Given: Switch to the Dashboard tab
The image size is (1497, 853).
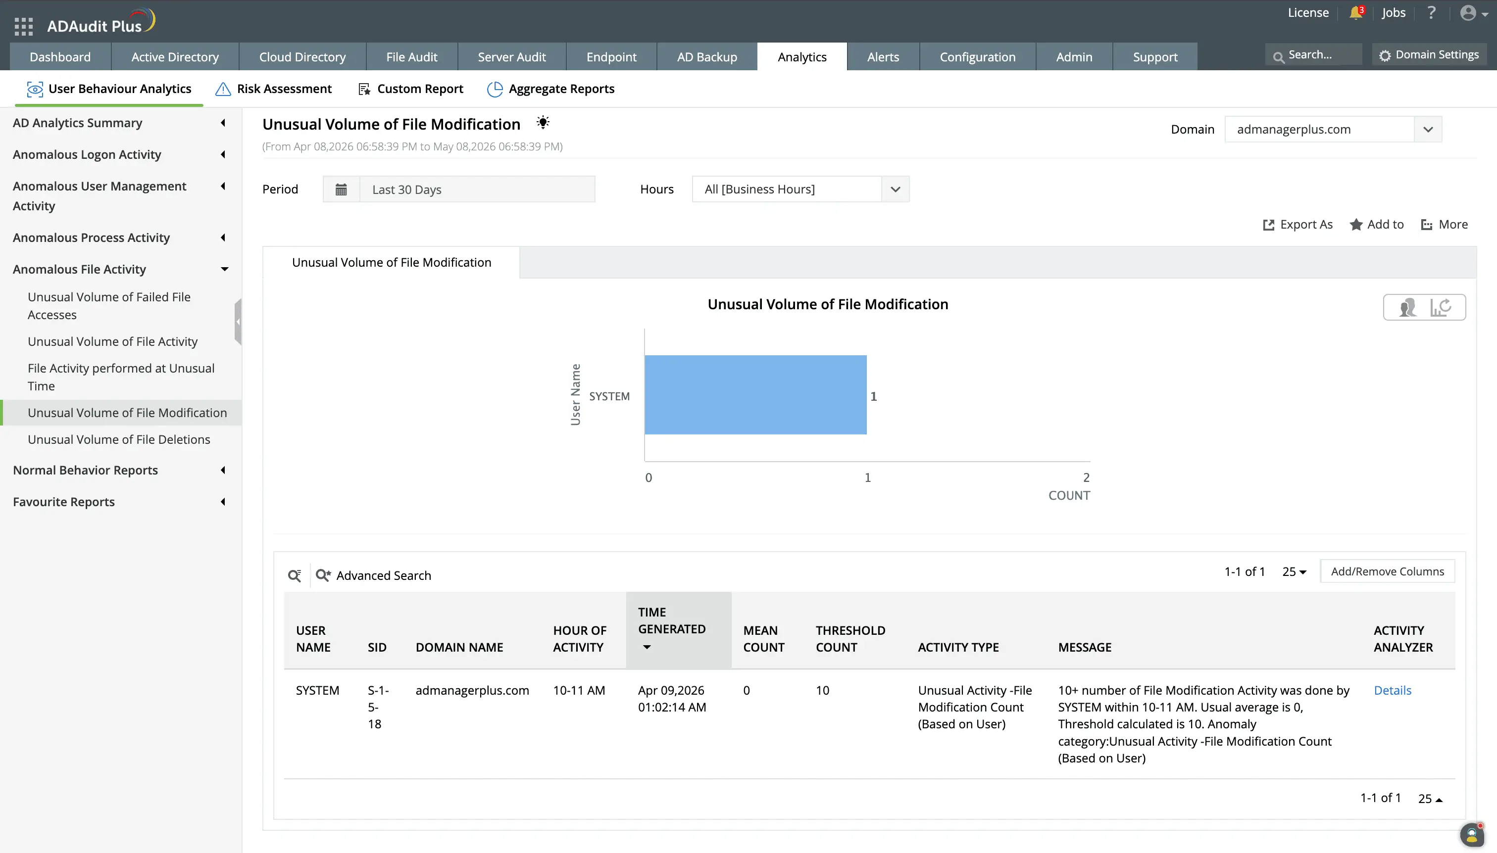Looking at the screenshot, I should click(x=60, y=57).
